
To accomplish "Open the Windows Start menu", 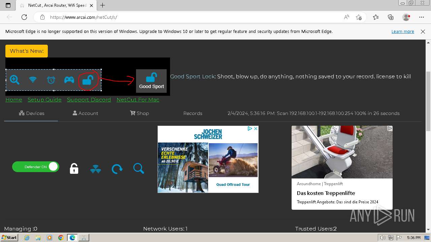I will click(9, 238).
